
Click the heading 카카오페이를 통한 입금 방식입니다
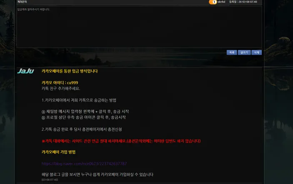point(70,71)
